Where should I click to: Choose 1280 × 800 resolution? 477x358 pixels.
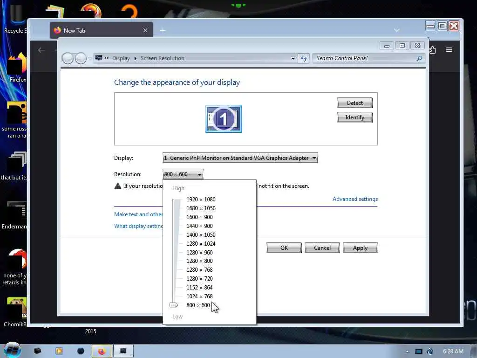click(199, 261)
